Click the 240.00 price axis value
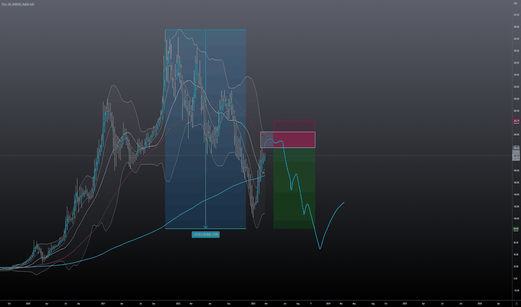The width and height of the screenshot is (521, 307). point(516,135)
